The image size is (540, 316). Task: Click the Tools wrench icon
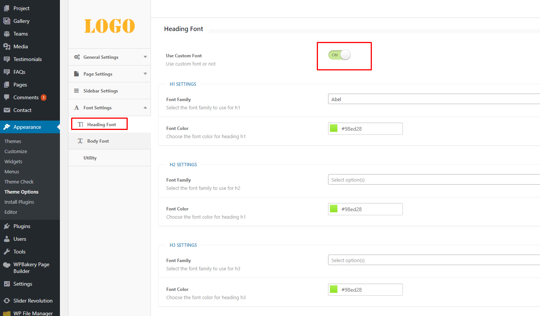click(7, 252)
